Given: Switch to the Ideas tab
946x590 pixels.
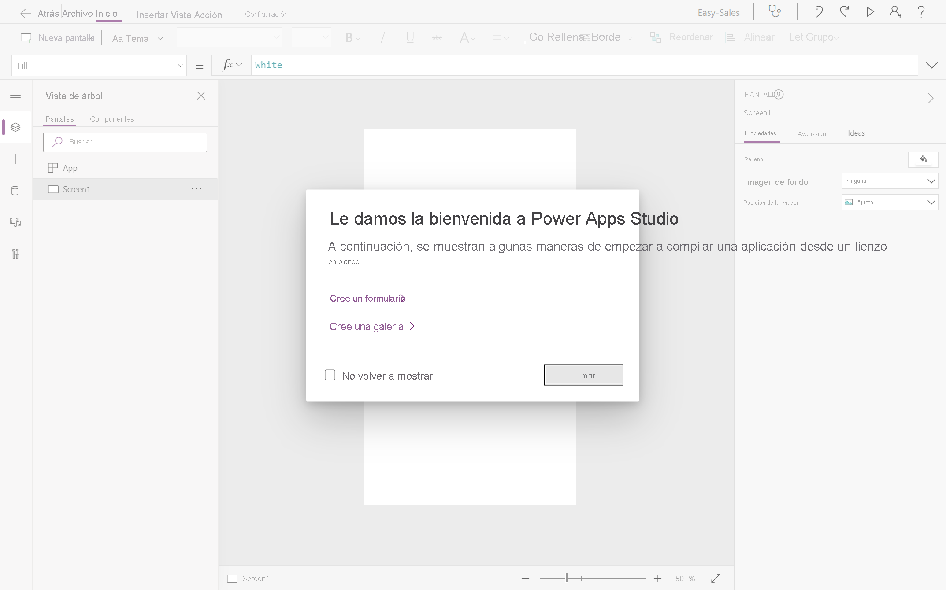Looking at the screenshot, I should [x=856, y=133].
